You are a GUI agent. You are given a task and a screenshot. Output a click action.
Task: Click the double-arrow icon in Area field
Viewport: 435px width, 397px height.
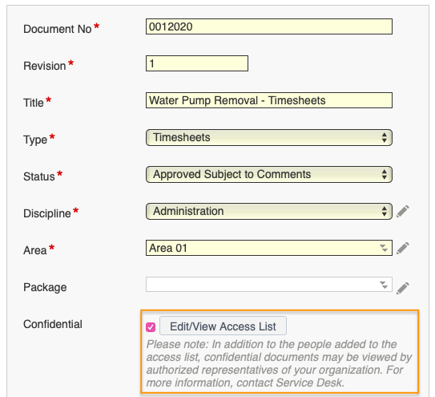tap(384, 248)
